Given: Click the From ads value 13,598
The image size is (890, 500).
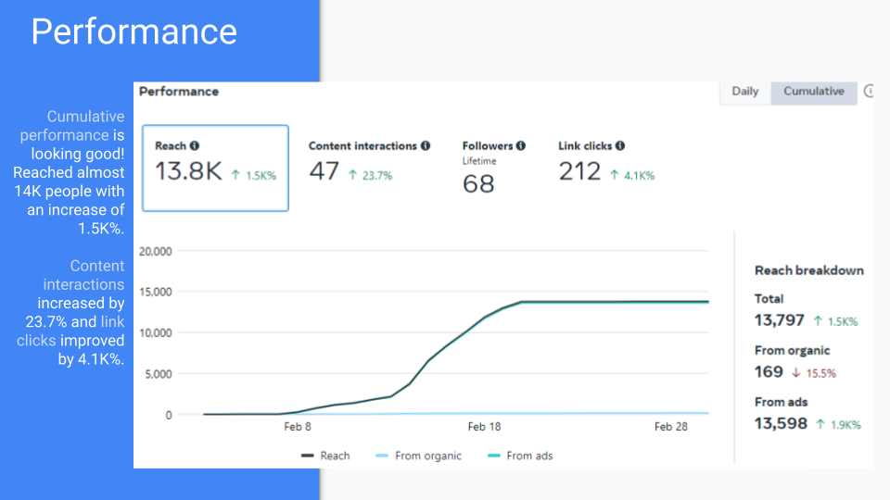Looking at the screenshot, I should (782, 424).
